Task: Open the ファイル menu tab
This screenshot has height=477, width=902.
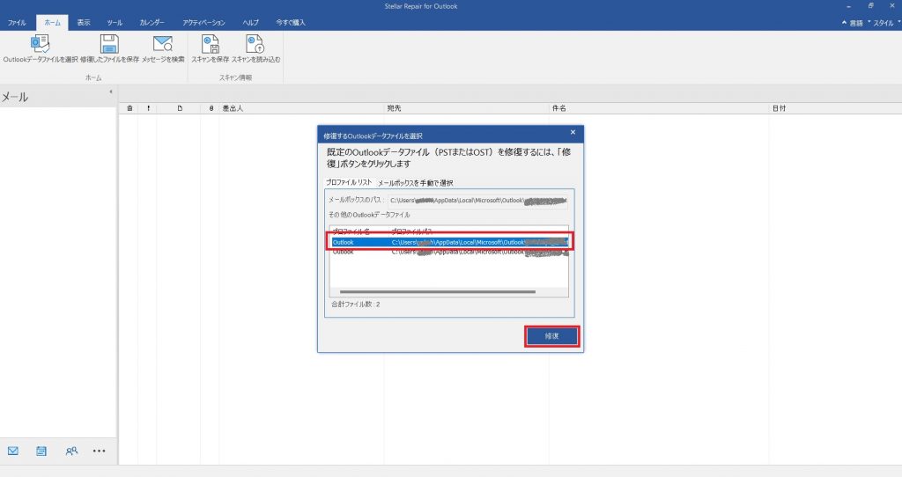Action: (x=17, y=22)
